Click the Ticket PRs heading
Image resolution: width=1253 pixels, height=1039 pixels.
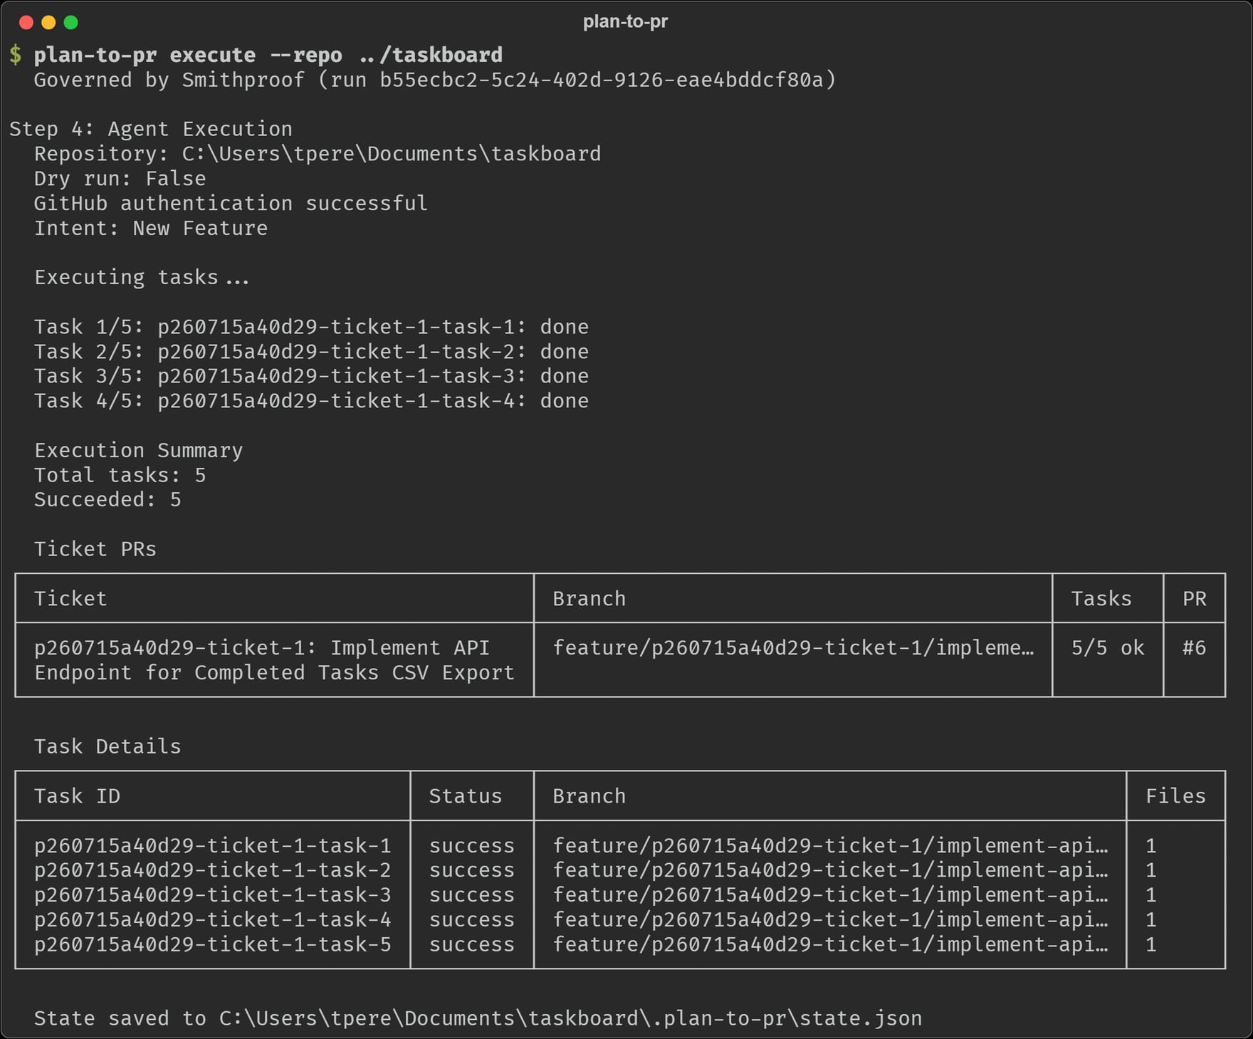(x=95, y=549)
